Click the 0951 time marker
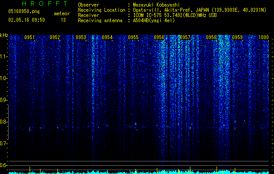 point(30,37)
